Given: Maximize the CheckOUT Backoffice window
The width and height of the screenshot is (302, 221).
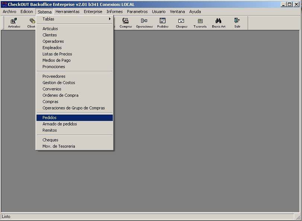Looking at the screenshot, I should [x=289, y=4].
